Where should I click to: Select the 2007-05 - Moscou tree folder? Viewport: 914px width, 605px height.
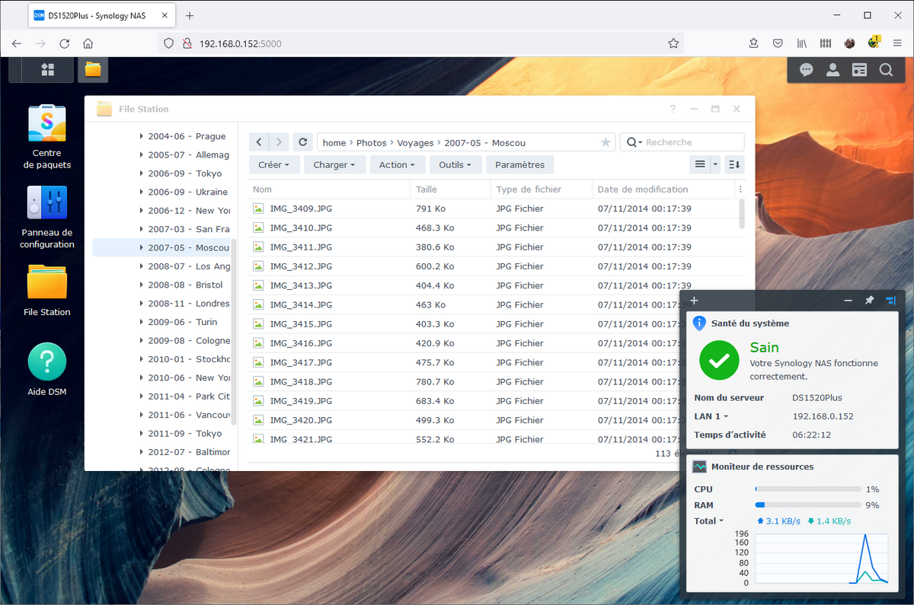[x=161, y=247]
